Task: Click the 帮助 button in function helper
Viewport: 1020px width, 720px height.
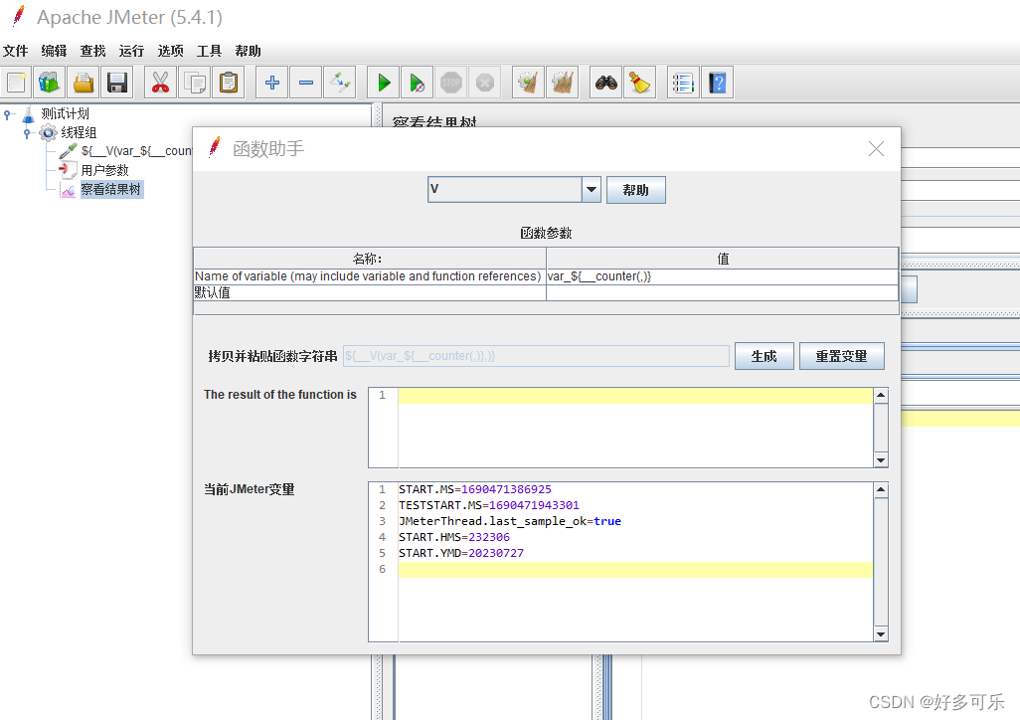Action: point(635,190)
